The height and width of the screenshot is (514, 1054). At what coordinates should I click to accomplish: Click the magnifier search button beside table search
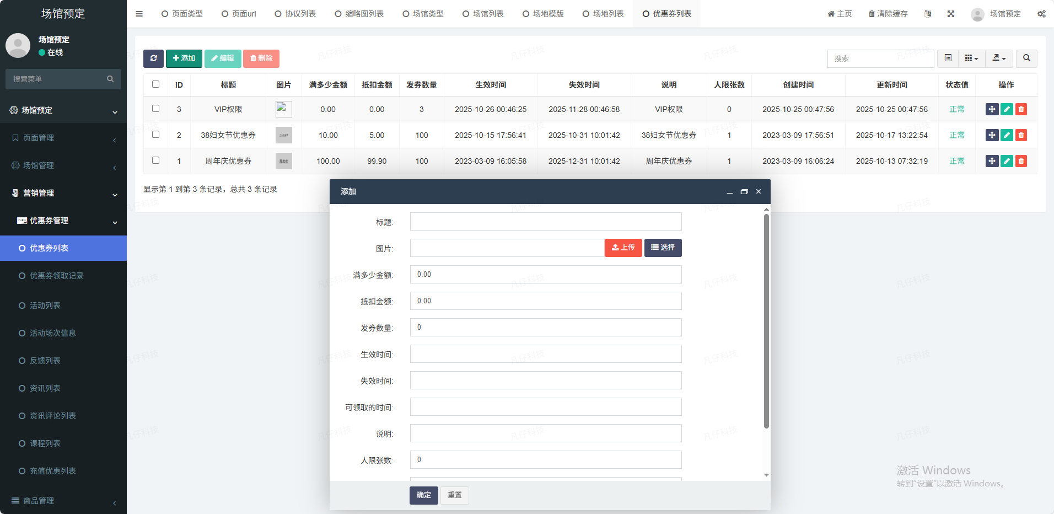pyautogui.click(x=1026, y=58)
